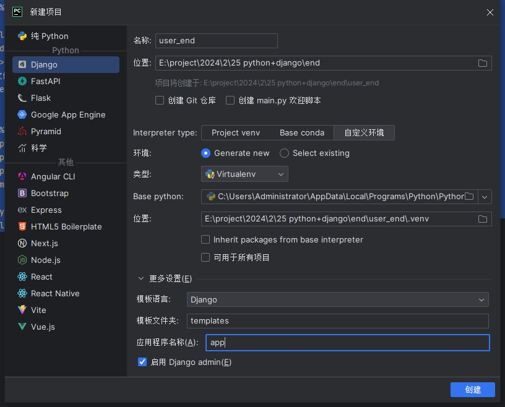505x407 pixels.
Task: Switch to the Base conda tab
Action: tap(302, 132)
